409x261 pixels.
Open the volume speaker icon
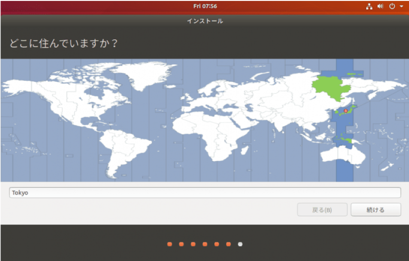click(381, 7)
